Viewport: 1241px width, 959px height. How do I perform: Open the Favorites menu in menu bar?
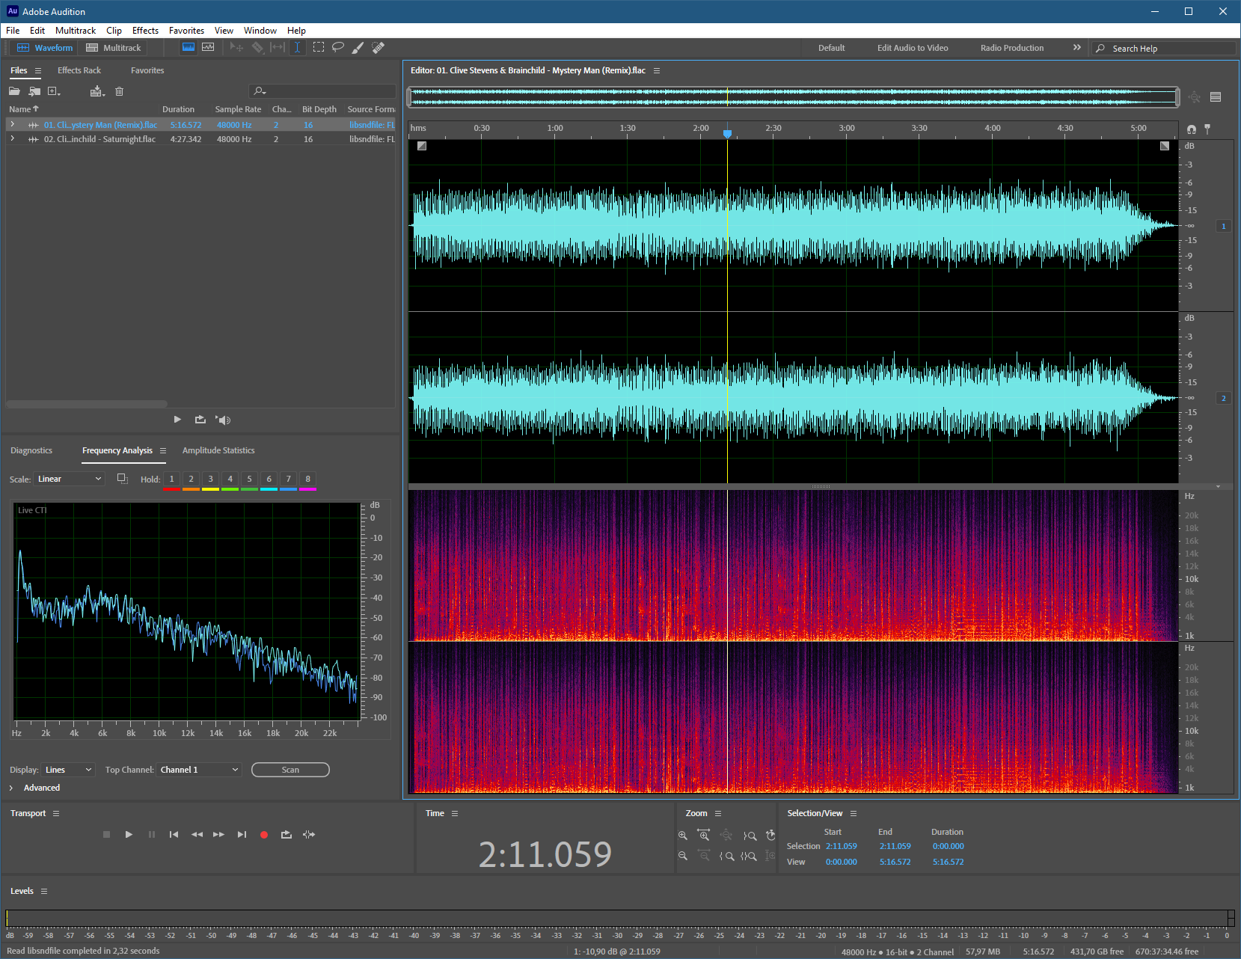[186, 31]
